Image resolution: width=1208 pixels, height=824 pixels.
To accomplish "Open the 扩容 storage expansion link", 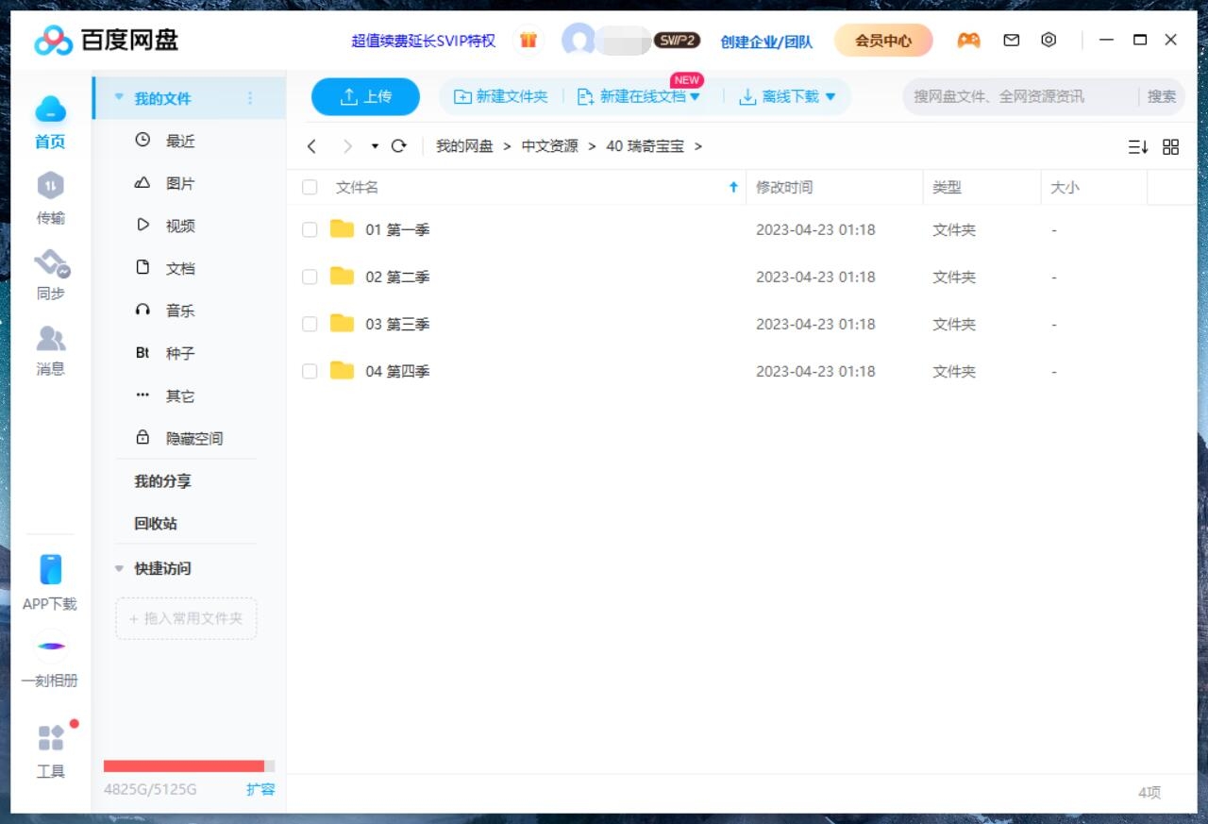I will tap(260, 790).
